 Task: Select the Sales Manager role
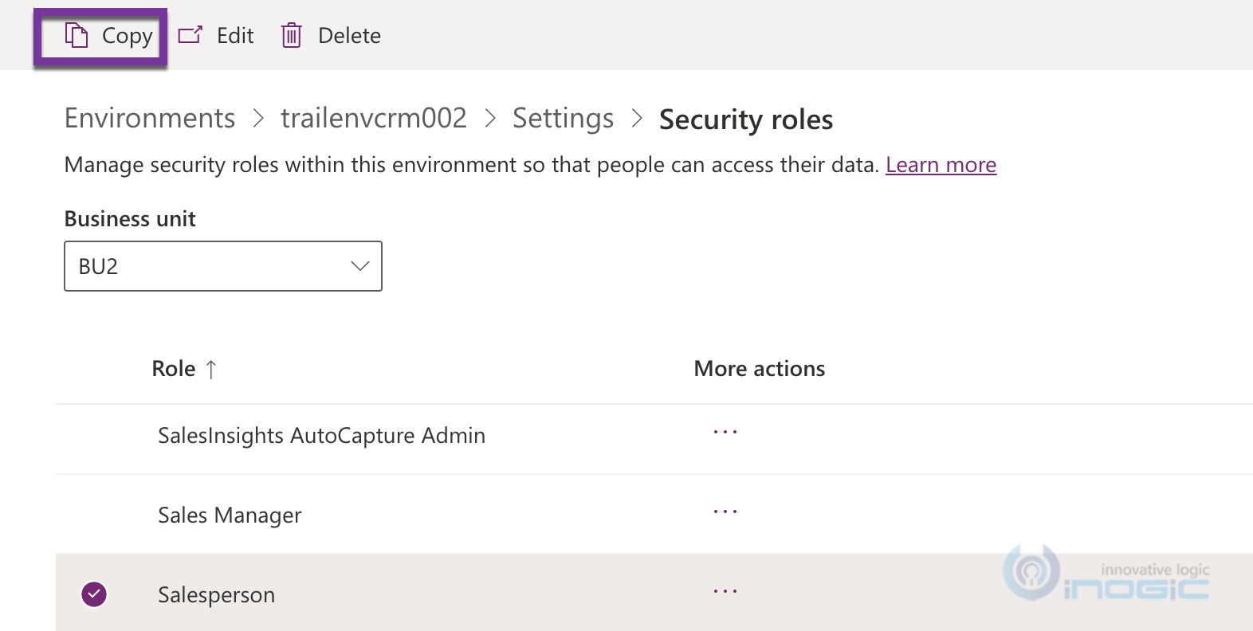pyautogui.click(x=230, y=515)
